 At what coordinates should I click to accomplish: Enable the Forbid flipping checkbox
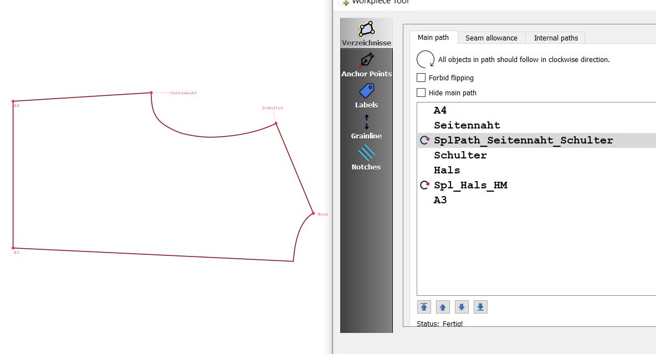click(x=422, y=78)
